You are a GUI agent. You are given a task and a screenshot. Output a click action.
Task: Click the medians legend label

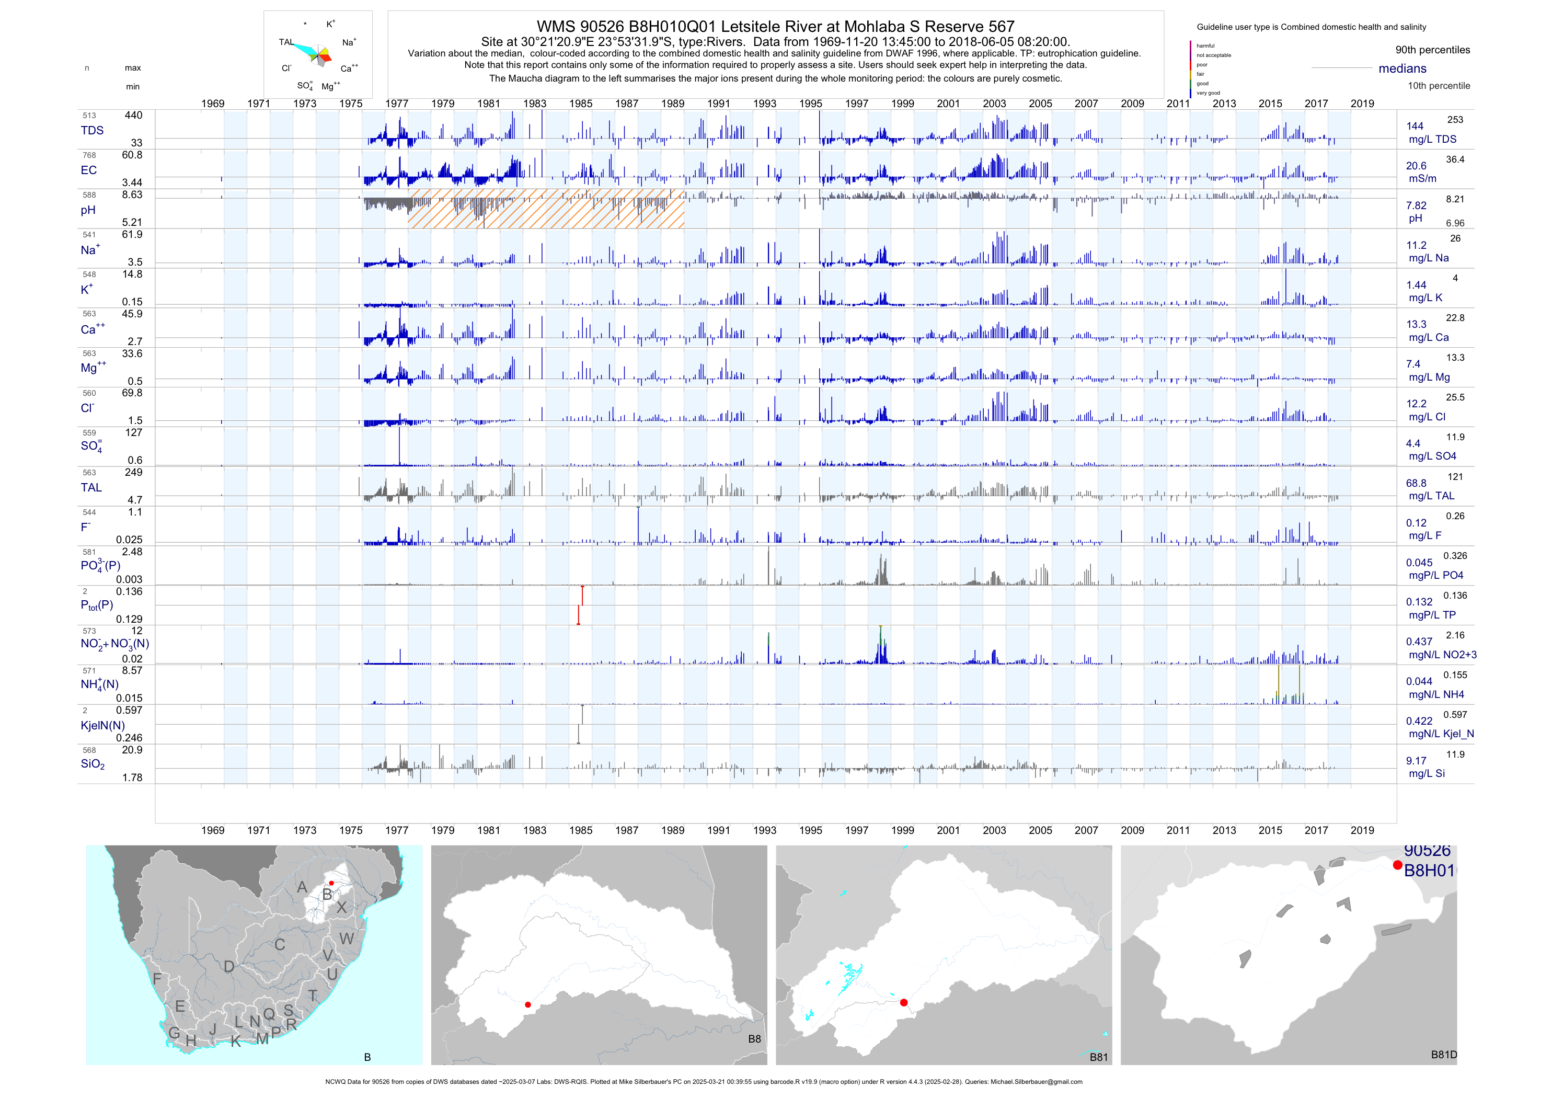[1402, 68]
